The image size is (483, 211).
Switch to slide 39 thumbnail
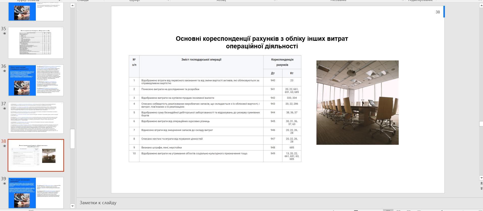pyautogui.click(x=36, y=193)
